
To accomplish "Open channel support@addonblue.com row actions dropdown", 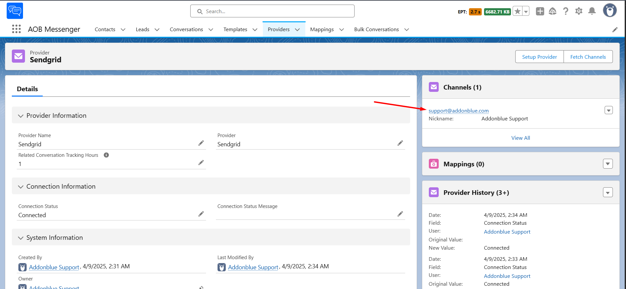I will click(609, 110).
